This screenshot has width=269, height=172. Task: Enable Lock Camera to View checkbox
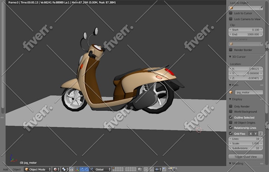point(231,19)
